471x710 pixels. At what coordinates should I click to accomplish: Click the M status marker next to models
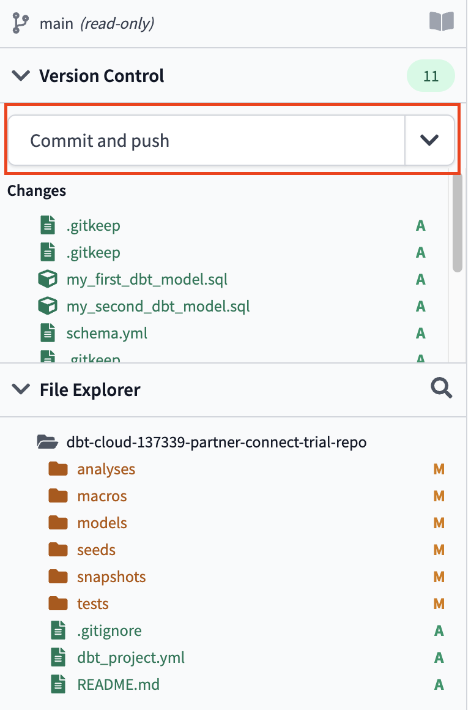(x=439, y=523)
